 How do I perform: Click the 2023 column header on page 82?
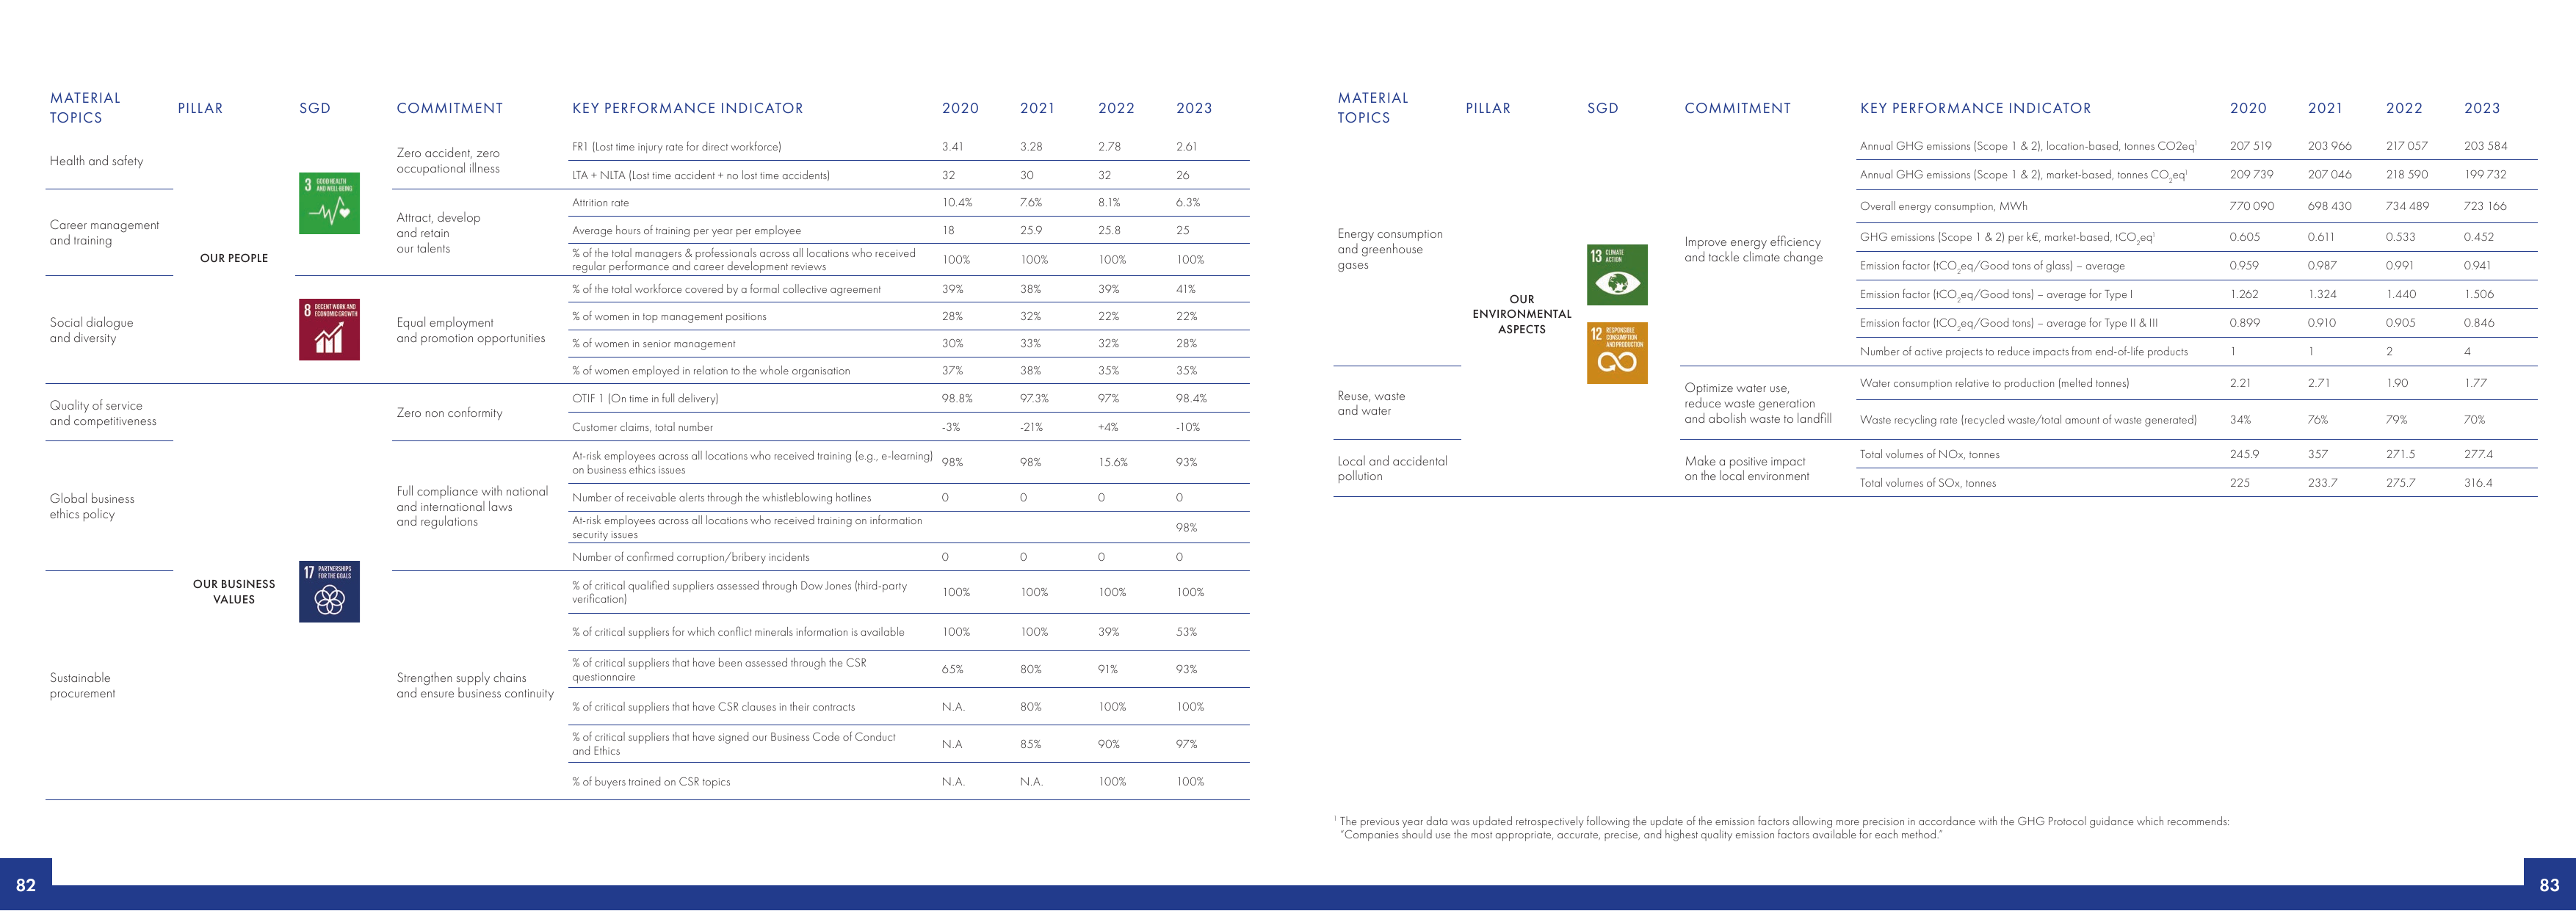tap(1194, 108)
